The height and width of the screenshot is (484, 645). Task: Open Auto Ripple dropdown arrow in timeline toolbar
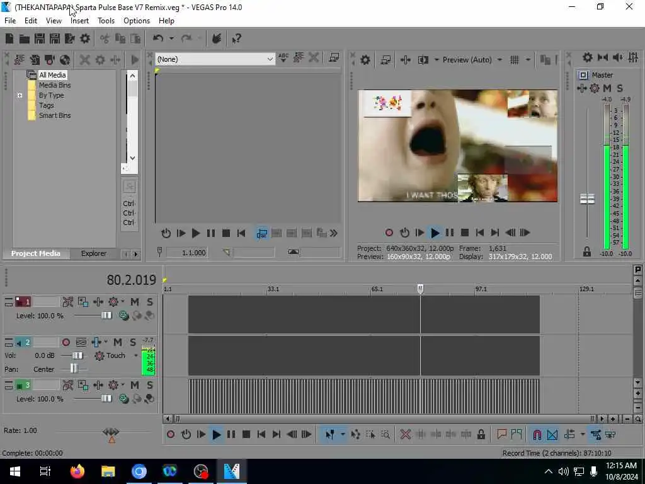(583, 435)
